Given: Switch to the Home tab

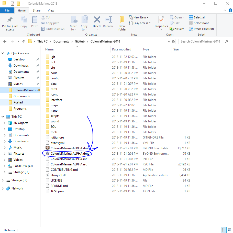Looking at the screenshot, I should point(22,10).
